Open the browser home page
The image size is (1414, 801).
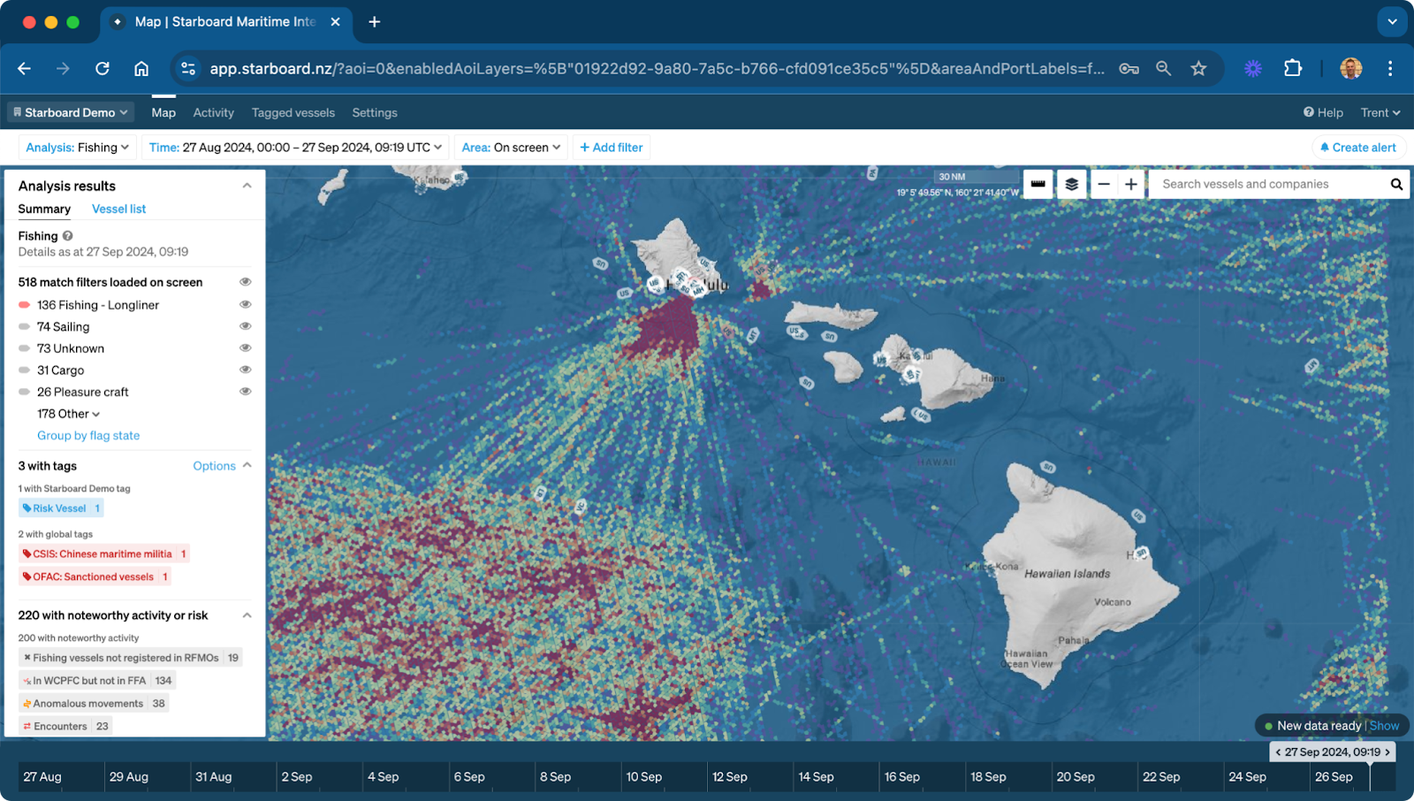click(141, 68)
